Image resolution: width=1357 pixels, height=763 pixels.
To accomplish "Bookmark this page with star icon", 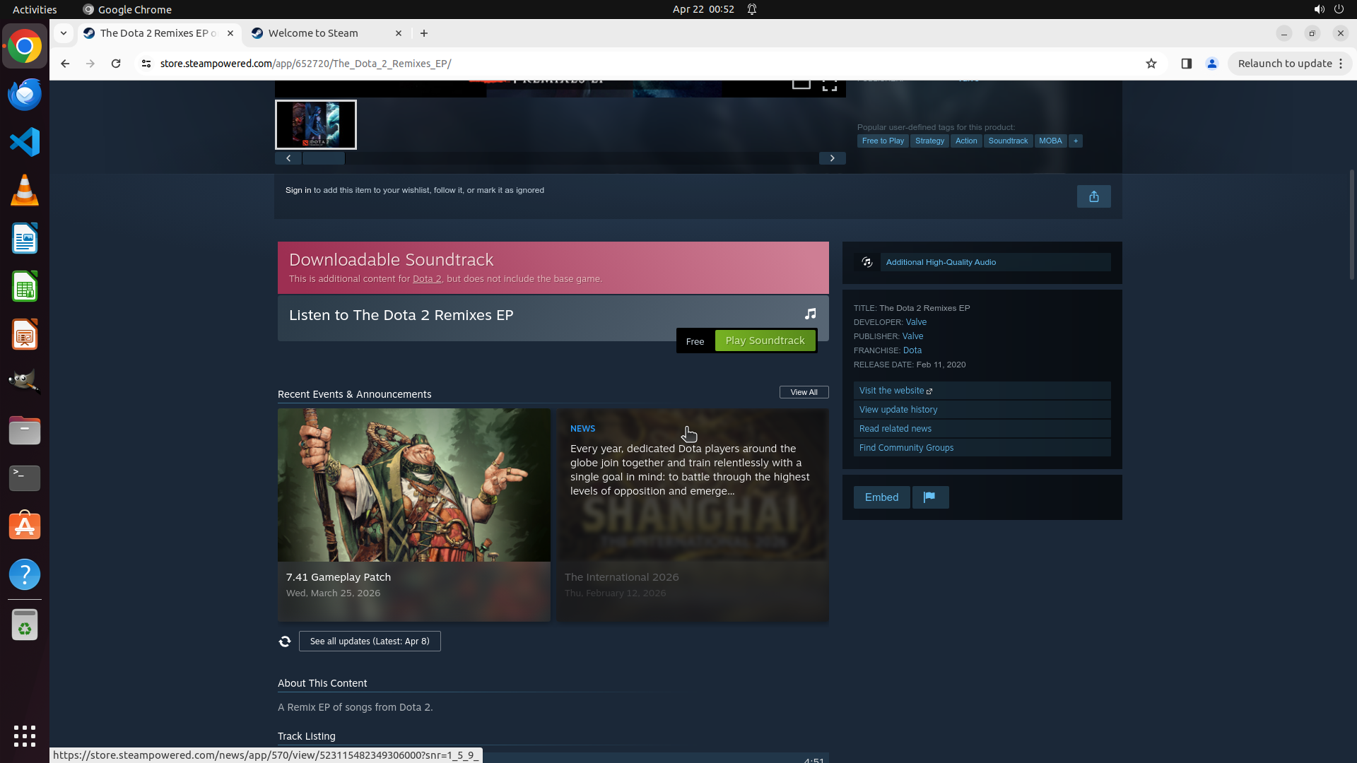I will pyautogui.click(x=1151, y=64).
